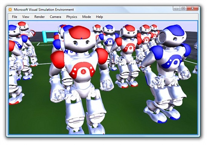Open the Help menu
Screen dimensions: 207x145
(99, 17)
